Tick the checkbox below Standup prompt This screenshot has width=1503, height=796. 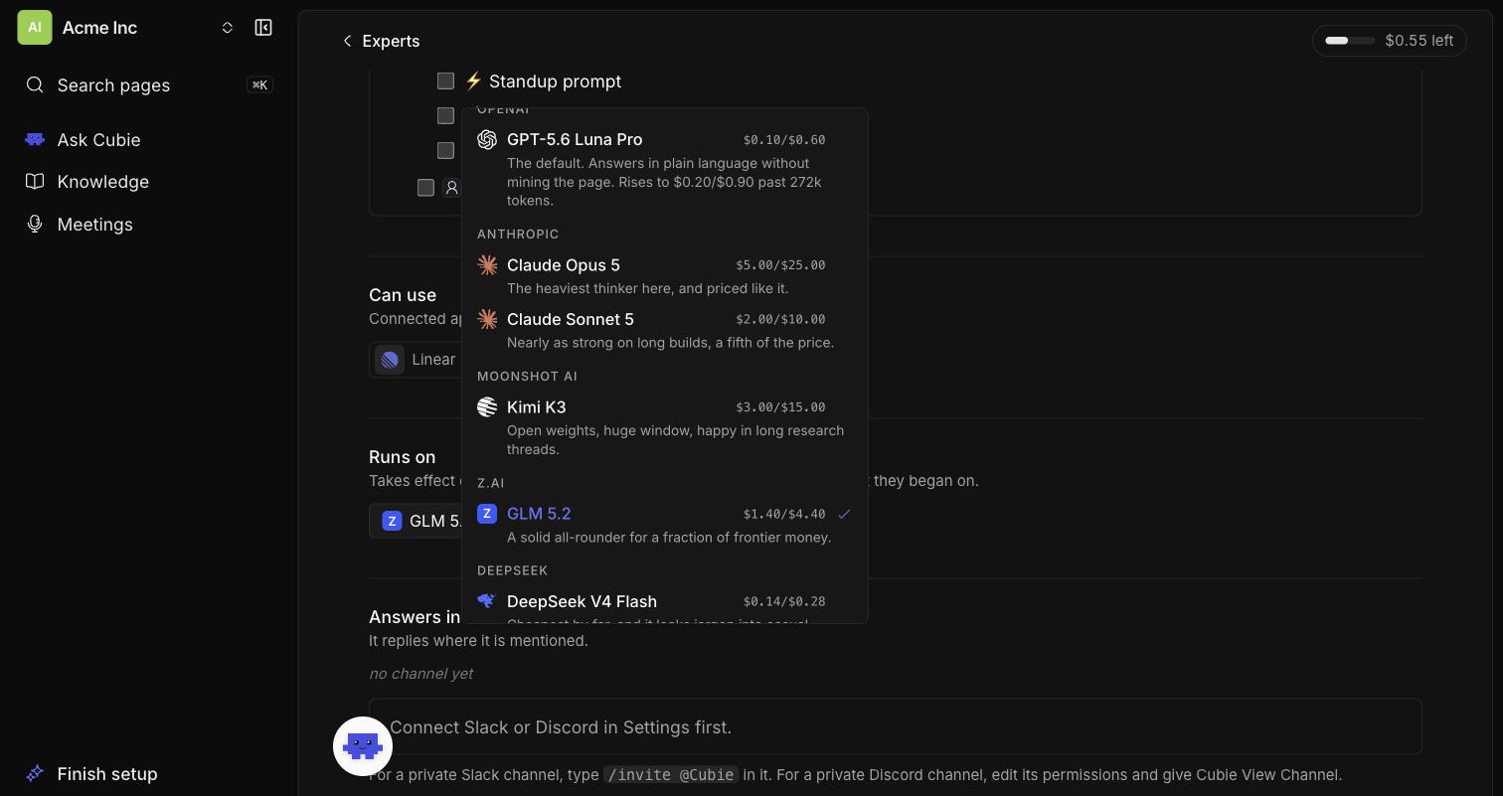point(445,116)
